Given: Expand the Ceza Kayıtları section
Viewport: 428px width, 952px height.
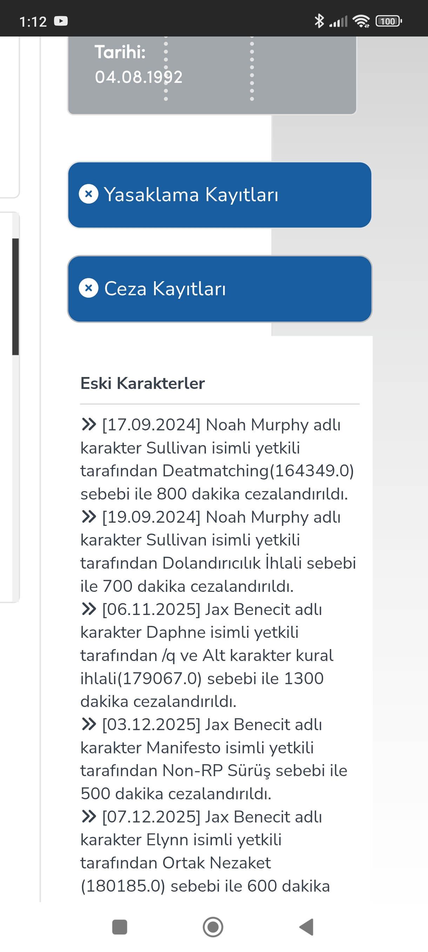Looking at the screenshot, I should point(219,289).
